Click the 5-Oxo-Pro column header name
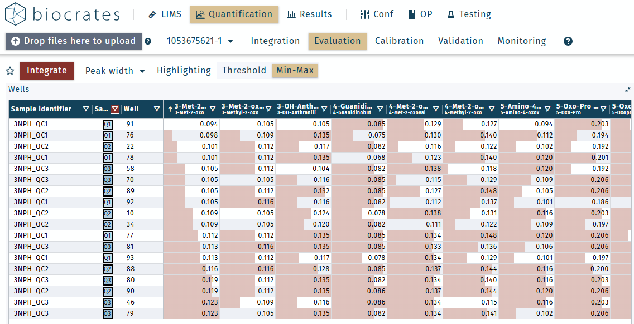 click(577, 106)
